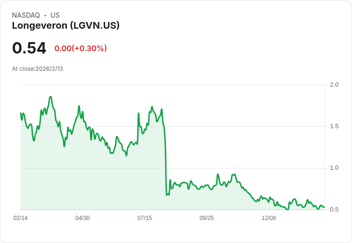Click the red 0.00(+0.30%) change value
This screenshot has height=243, width=352.
tap(80, 48)
